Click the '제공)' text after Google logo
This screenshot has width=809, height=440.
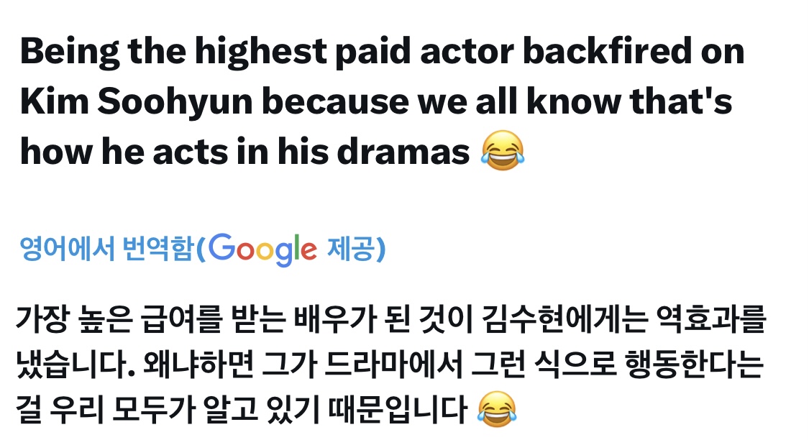pos(357,249)
